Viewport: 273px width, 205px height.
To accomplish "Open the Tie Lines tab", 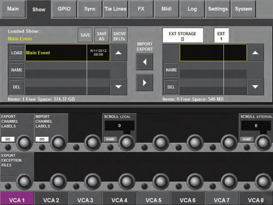I will point(115,9).
